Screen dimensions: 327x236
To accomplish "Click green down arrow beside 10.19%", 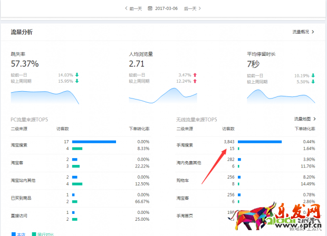I will 313,76.
